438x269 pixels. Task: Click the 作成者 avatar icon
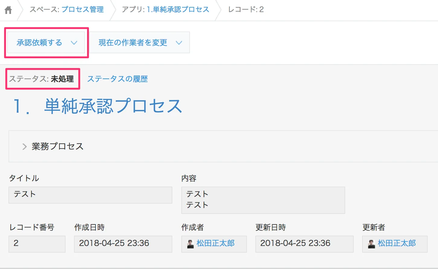point(190,244)
